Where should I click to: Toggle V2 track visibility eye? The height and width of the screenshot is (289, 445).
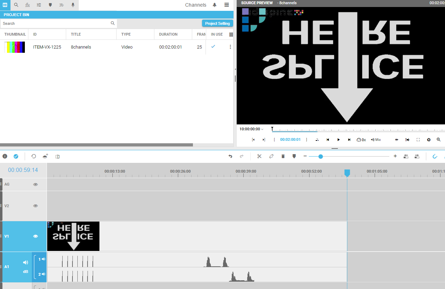[x=35, y=206]
